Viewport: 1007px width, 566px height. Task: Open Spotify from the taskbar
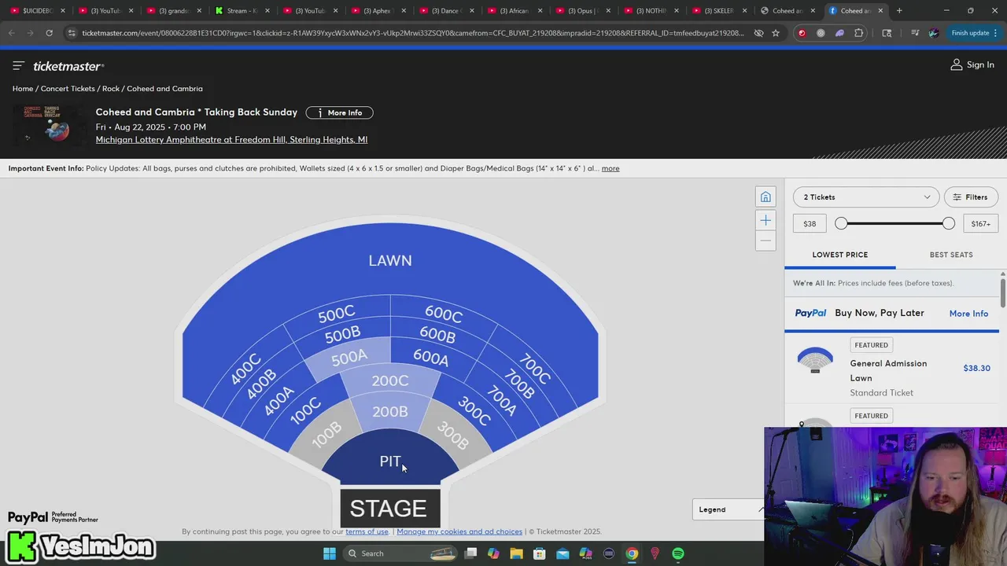(x=678, y=553)
